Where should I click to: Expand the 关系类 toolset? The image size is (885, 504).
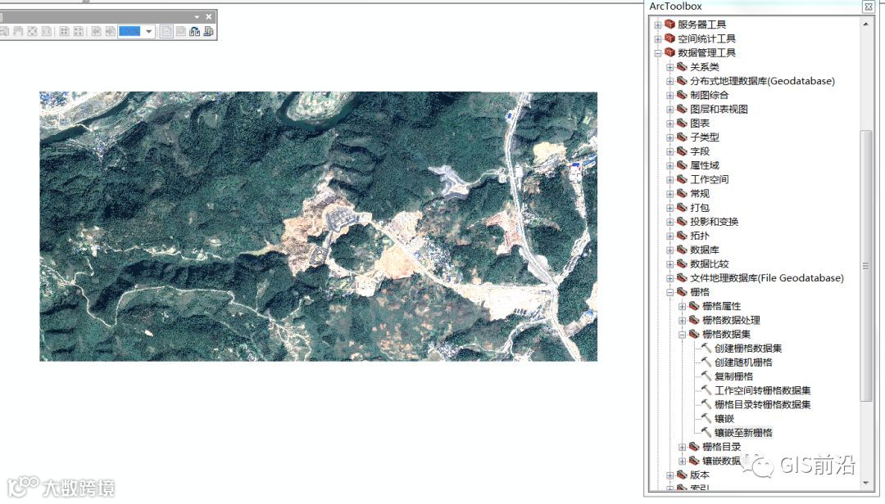pyautogui.click(x=670, y=67)
